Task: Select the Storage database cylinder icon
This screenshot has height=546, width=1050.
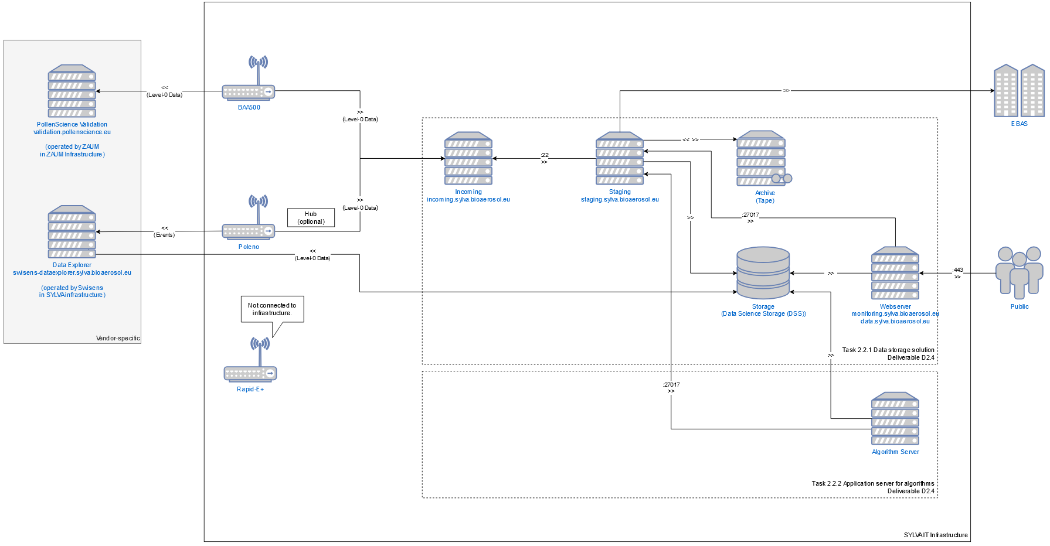Action: pyautogui.click(x=763, y=272)
